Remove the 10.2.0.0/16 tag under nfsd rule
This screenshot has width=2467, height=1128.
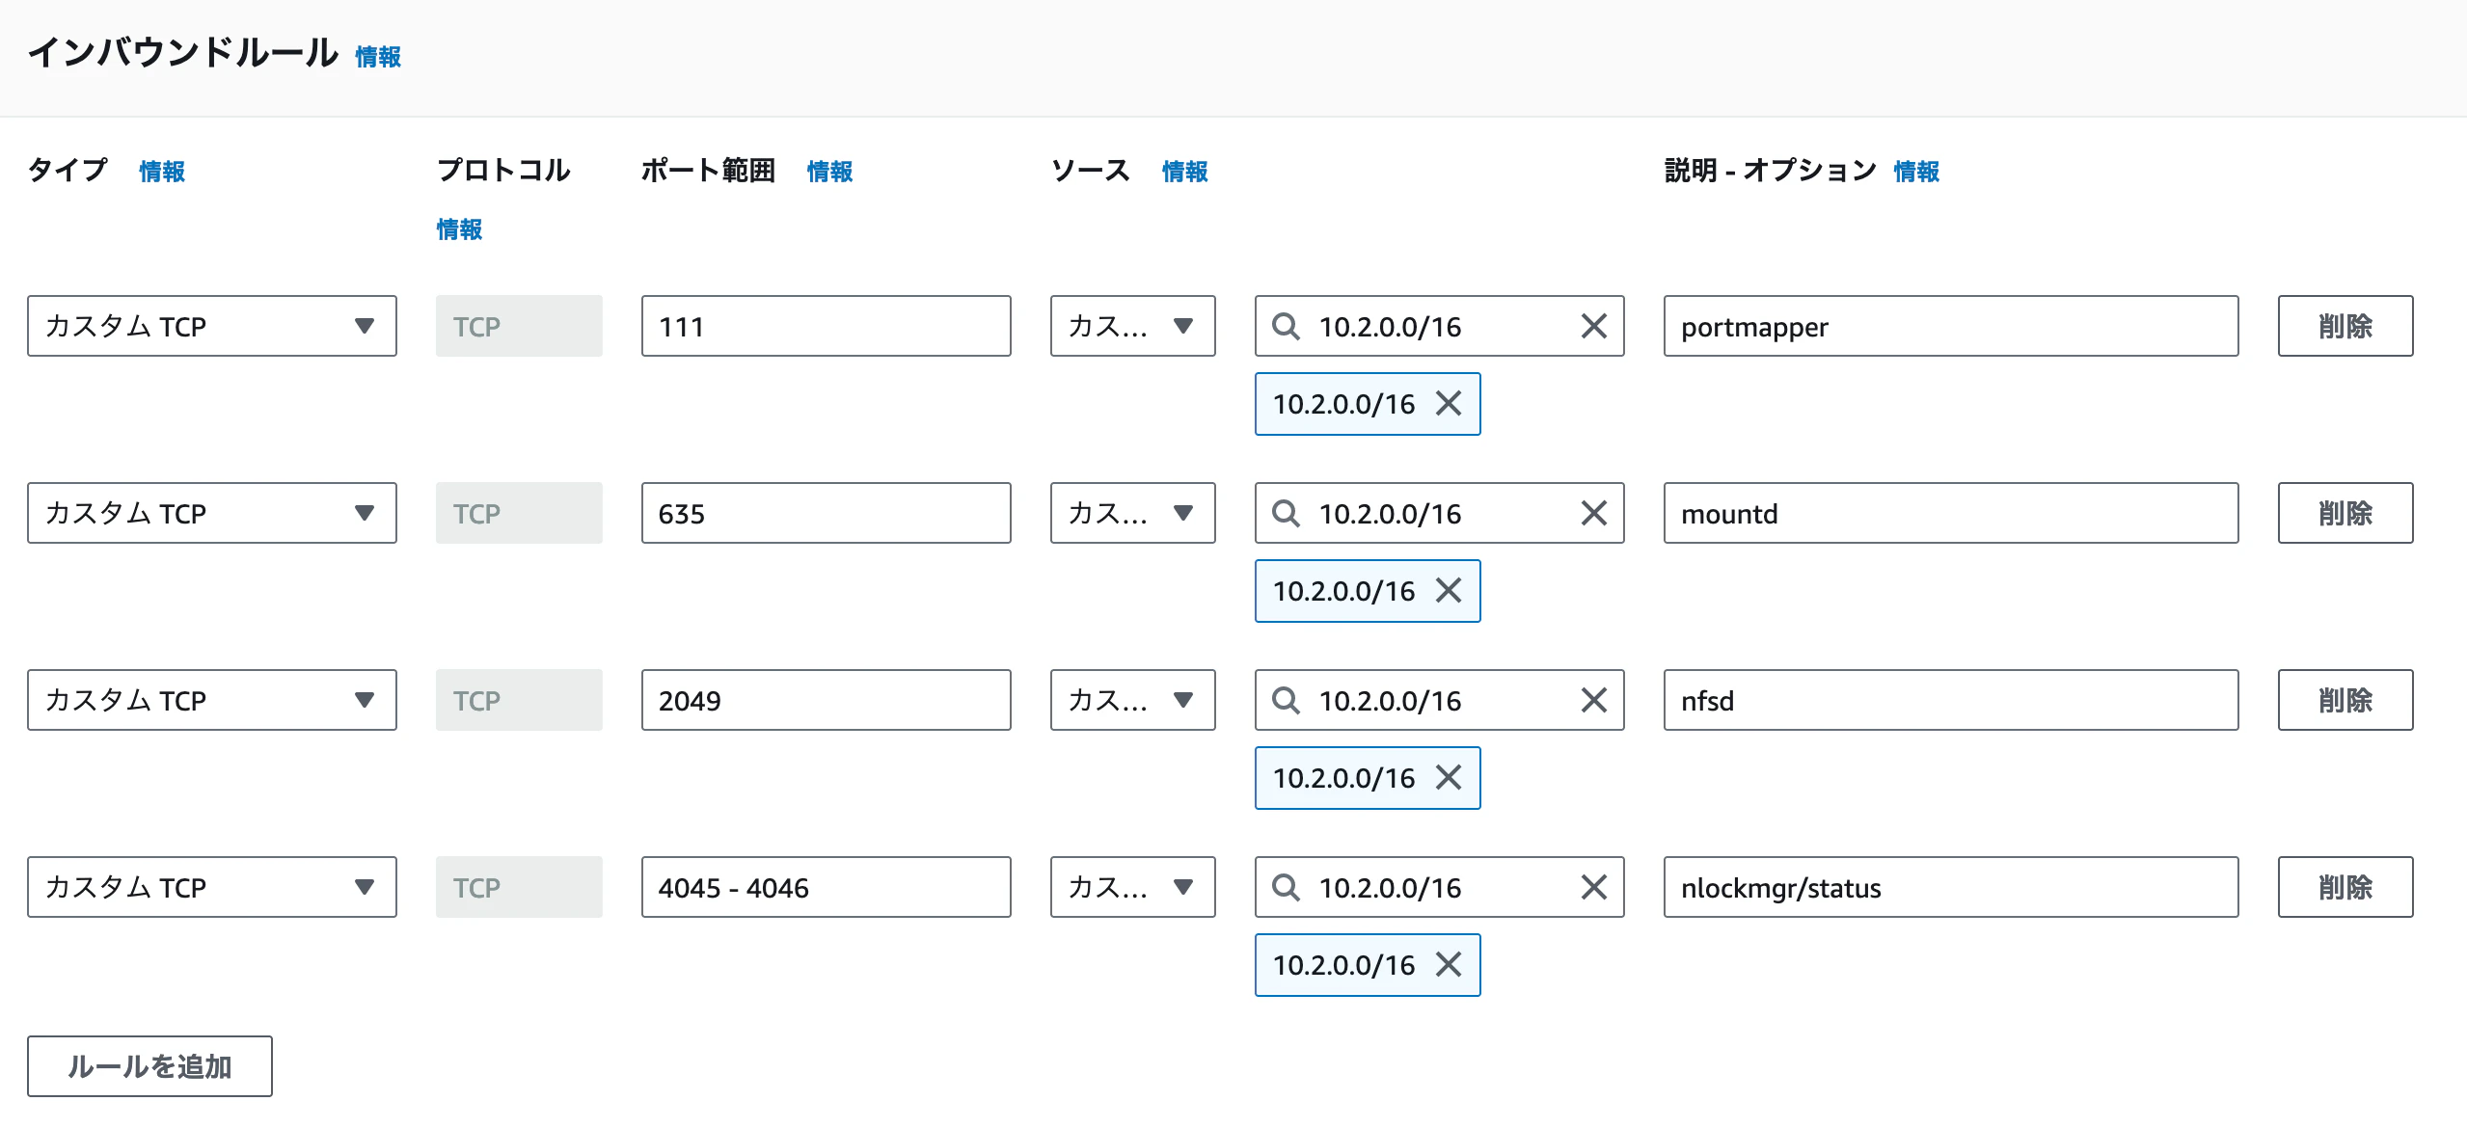point(1448,778)
